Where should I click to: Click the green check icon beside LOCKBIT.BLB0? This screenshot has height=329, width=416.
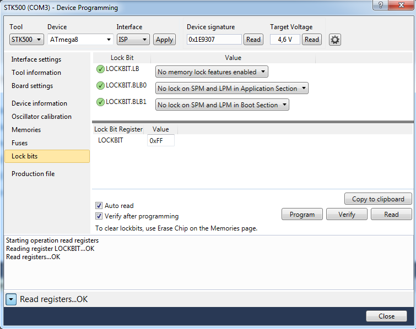coord(100,86)
